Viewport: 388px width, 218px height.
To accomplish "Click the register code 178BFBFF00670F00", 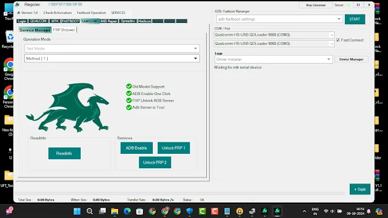I will click(65, 4).
